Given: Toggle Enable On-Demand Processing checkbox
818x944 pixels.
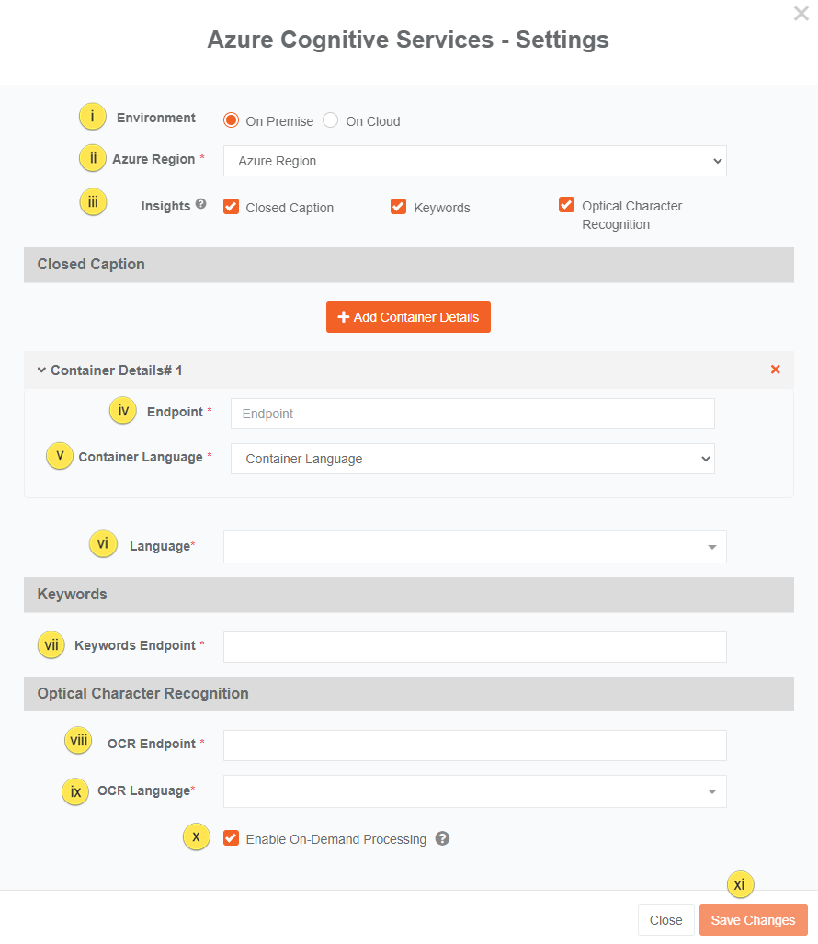Looking at the screenshot, I should pyautogui.click(x=232, y=838).
